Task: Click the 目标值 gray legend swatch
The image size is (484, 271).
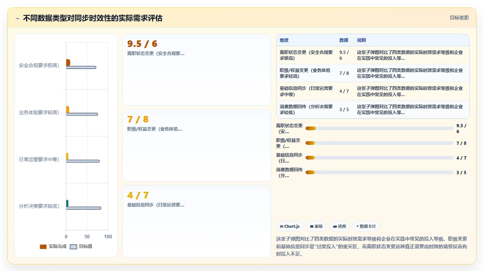Action: (x=73, y=246)
